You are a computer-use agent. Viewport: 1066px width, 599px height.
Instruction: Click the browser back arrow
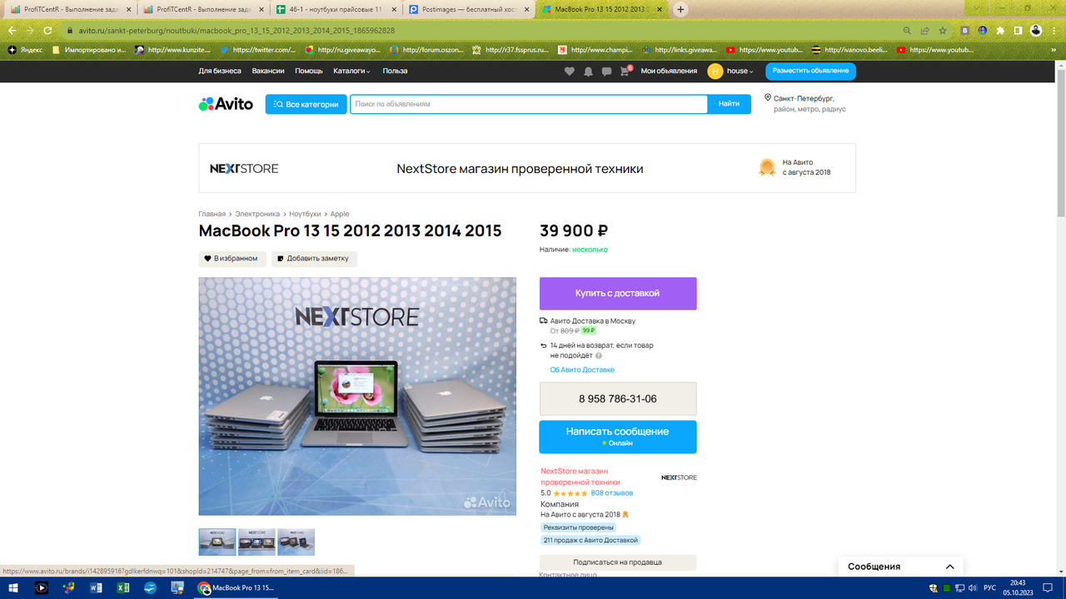point(12,30)
